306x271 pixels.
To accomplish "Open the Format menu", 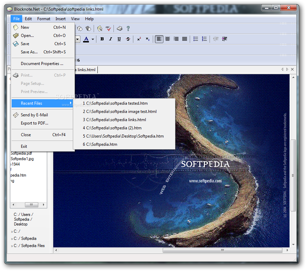I will pos(44,19).
